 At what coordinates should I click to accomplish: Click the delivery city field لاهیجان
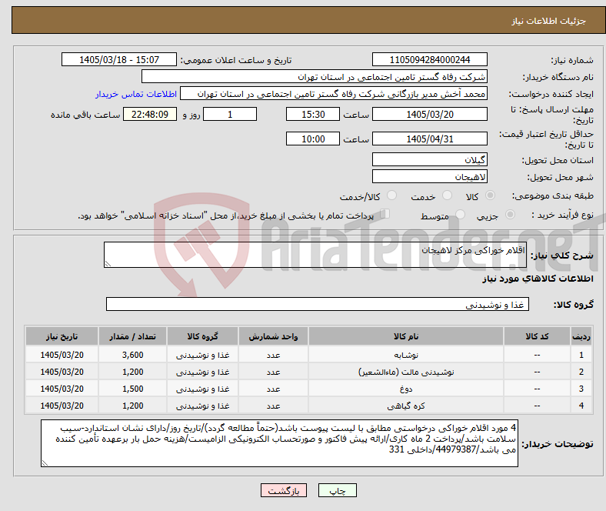(x=430, y=176)
